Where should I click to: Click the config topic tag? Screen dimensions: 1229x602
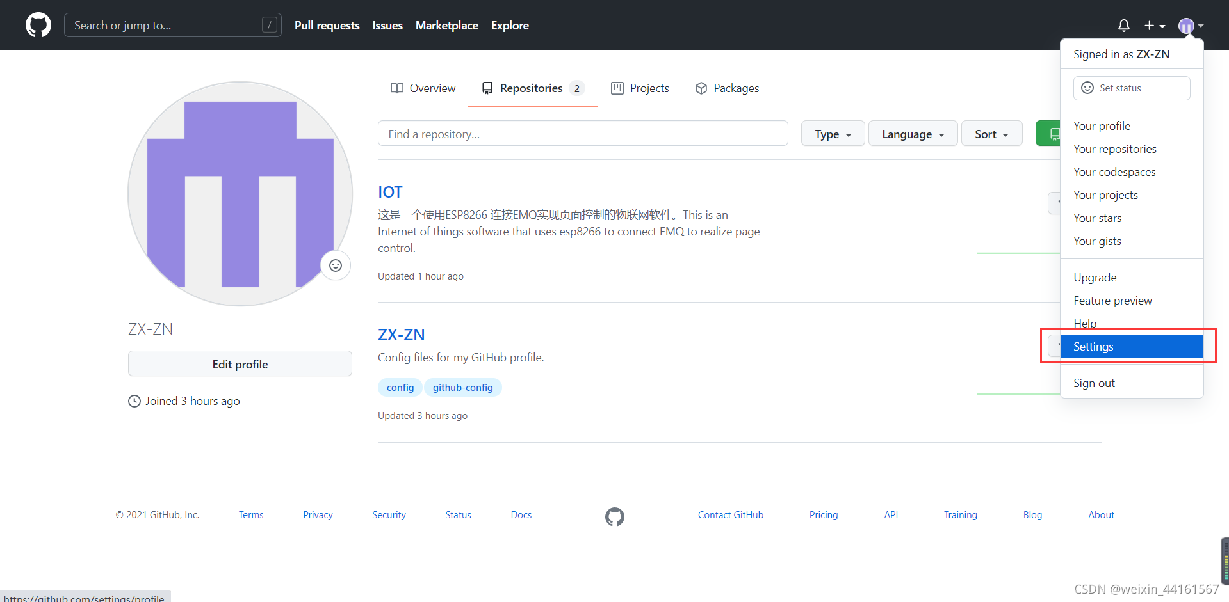pos(400,388)
